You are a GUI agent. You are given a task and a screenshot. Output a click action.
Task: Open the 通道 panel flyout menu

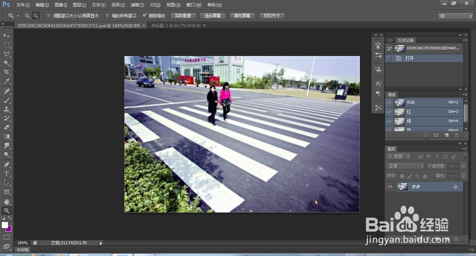tap(464, 94)
